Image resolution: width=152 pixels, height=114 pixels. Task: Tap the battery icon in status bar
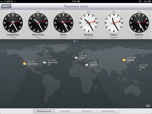point(150,1)
